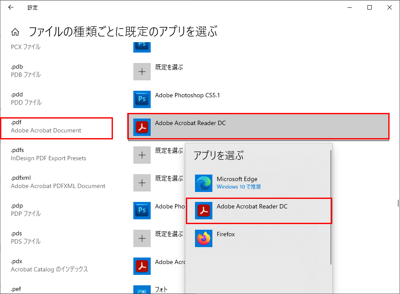
Task: Click Photoshop icon for PCX file
Action: coord(142,47)
